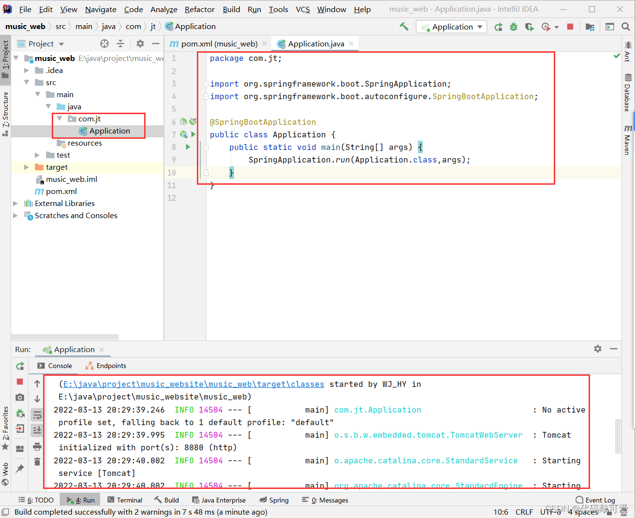Toggle the Project side tool window
This screenshot has height=518, width=635.
coord(5,59)
